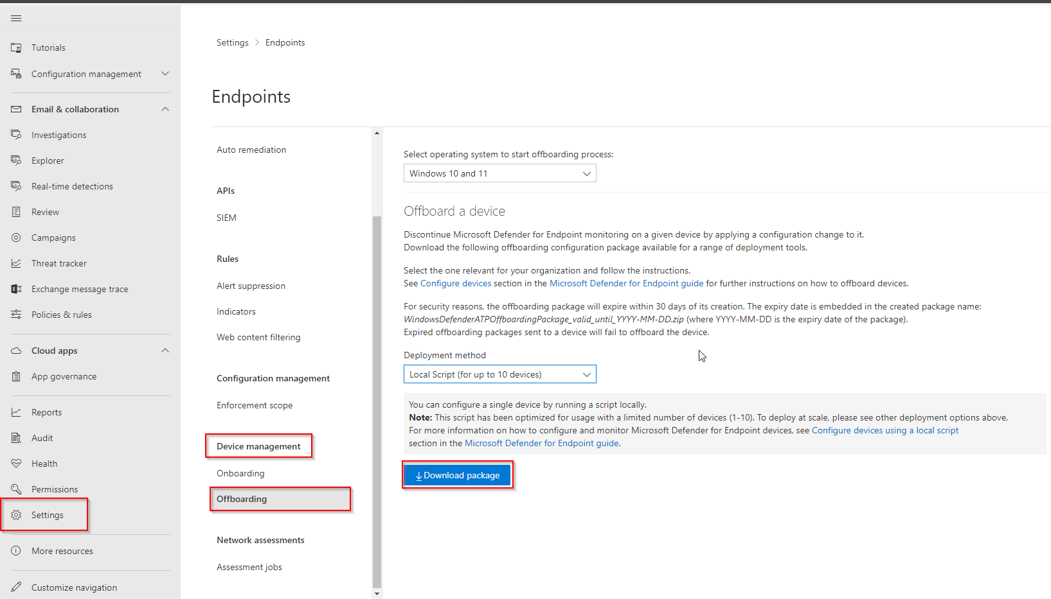The height and width of the screenshot is (599, 1051).
Task: Click the Threat tracker chart icon
Action: [x=16, y=263]
